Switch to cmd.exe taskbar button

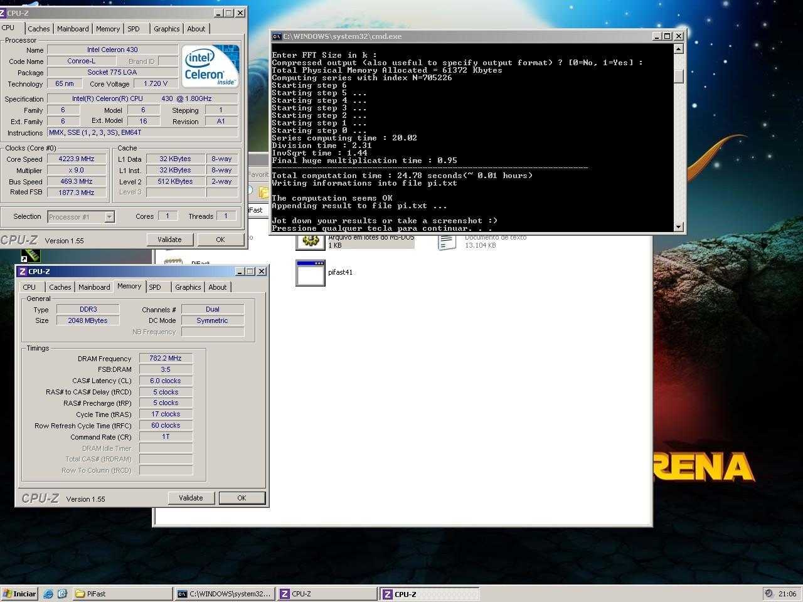[x=225, y=594]
